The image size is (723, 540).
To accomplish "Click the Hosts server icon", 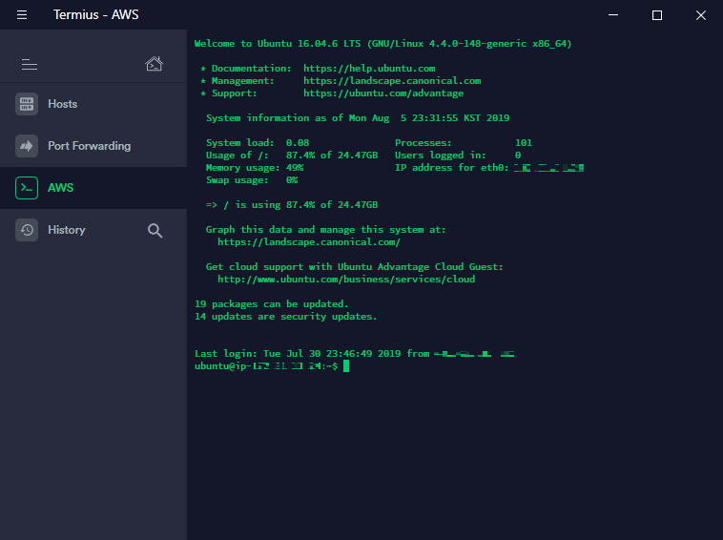I will tap(27, 104).
